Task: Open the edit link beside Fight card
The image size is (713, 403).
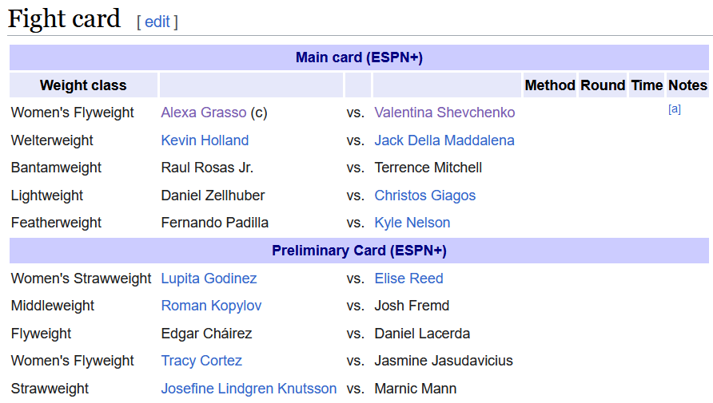Action: 157,22
